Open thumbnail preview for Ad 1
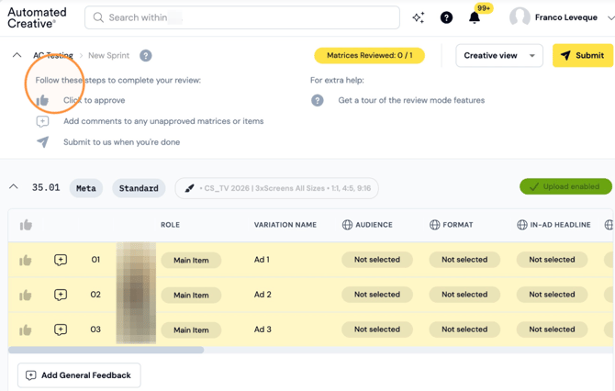This screenshot has height=391, width=615. (x=136, y=260)
